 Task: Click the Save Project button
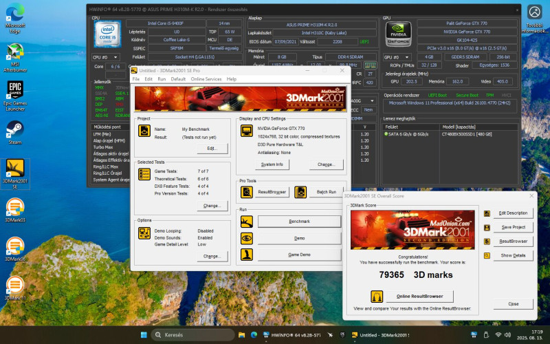tap(513, 227)
